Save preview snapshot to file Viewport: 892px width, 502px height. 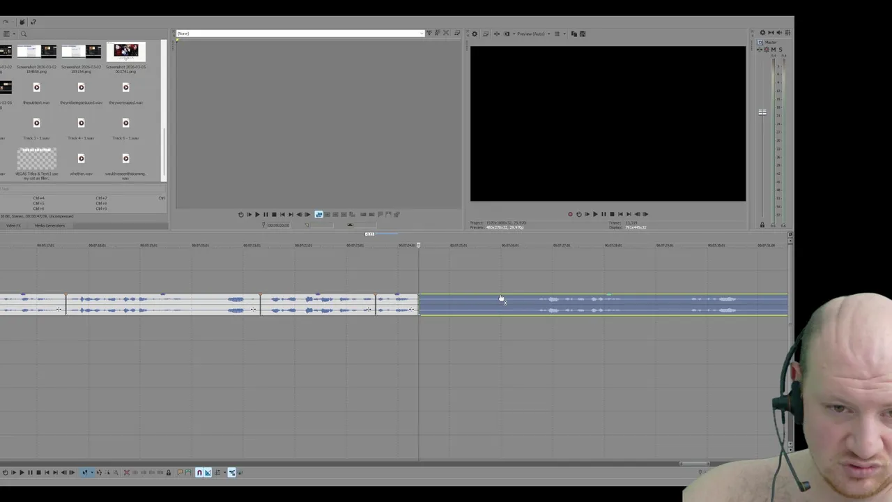(x=583, y=33)
